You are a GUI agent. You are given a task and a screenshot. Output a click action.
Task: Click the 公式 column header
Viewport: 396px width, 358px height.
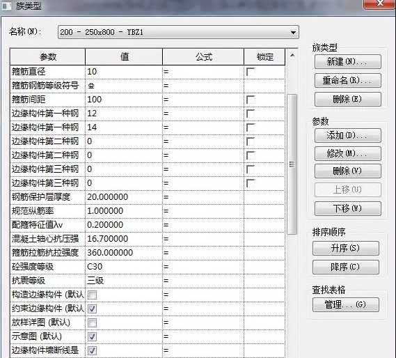point(203,57)
